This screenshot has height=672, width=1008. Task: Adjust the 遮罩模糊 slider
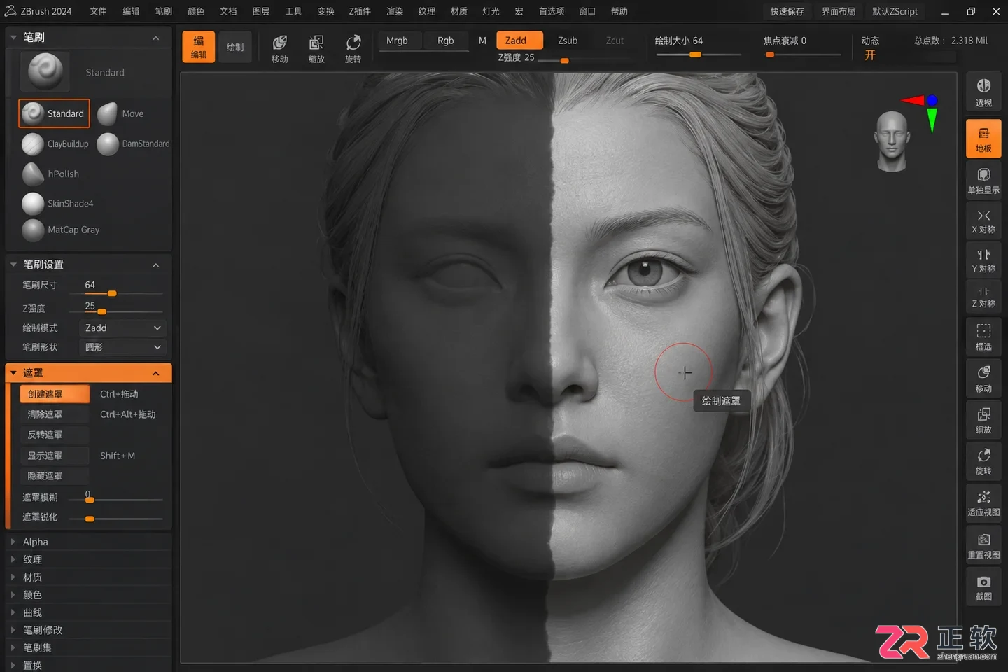point(115,500)
